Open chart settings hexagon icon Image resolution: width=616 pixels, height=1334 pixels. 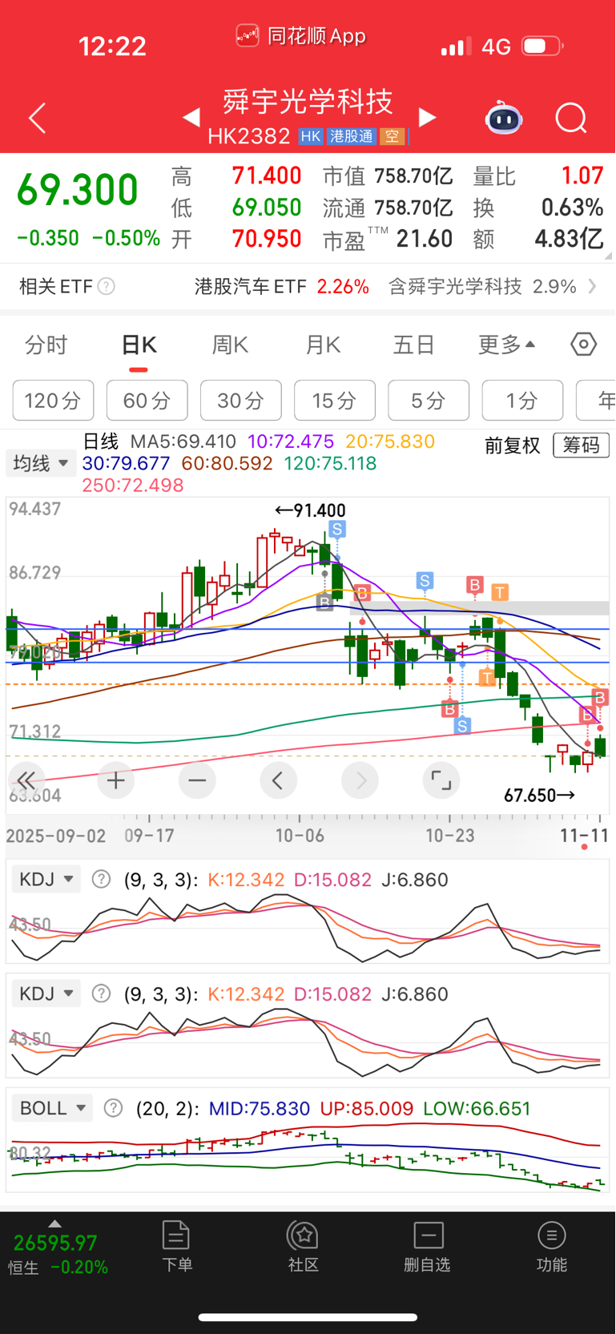(584, 345)
